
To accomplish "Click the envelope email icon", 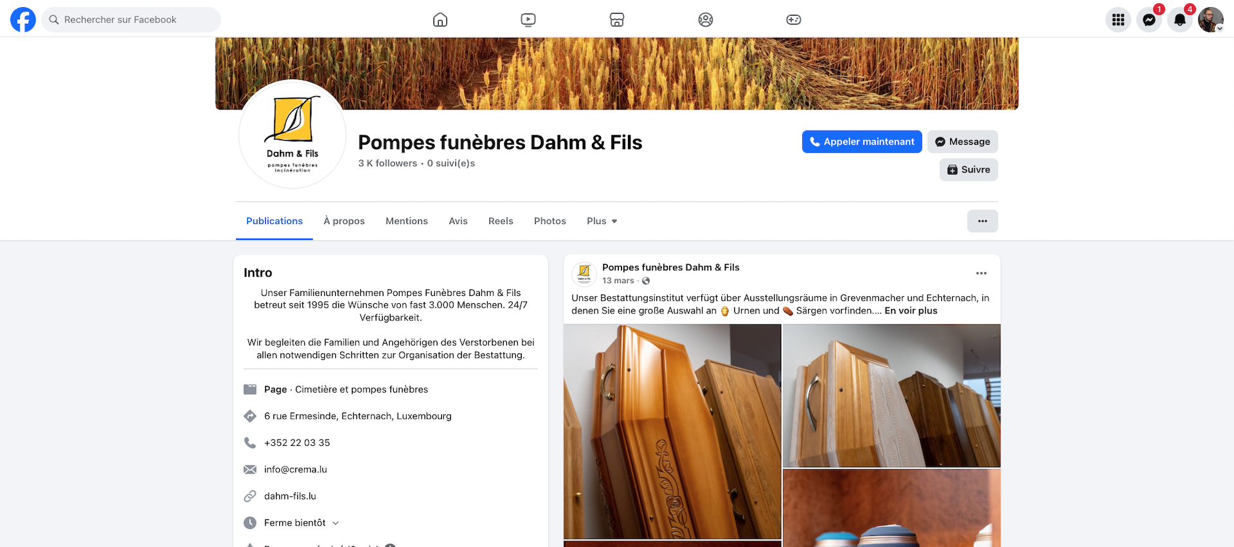I will [250, 470].
